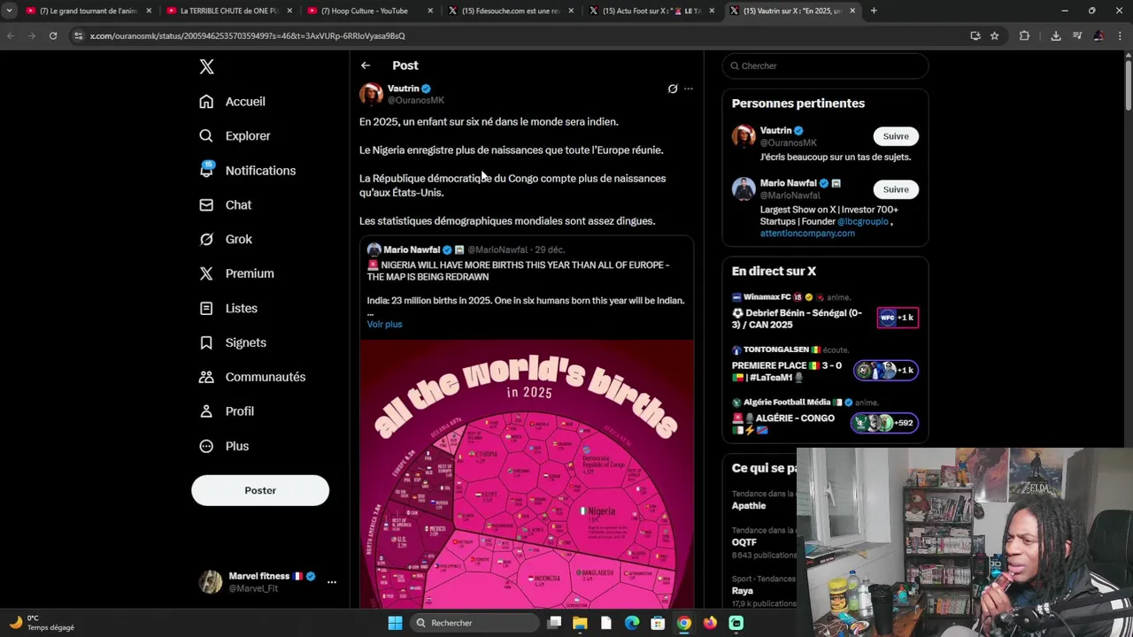Focus the Chercher search field
Screen dimensions: 1133x637
(825, 66)
